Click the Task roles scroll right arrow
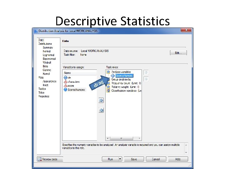This screenshot has height=169, width=225. (x=139, y=138)
